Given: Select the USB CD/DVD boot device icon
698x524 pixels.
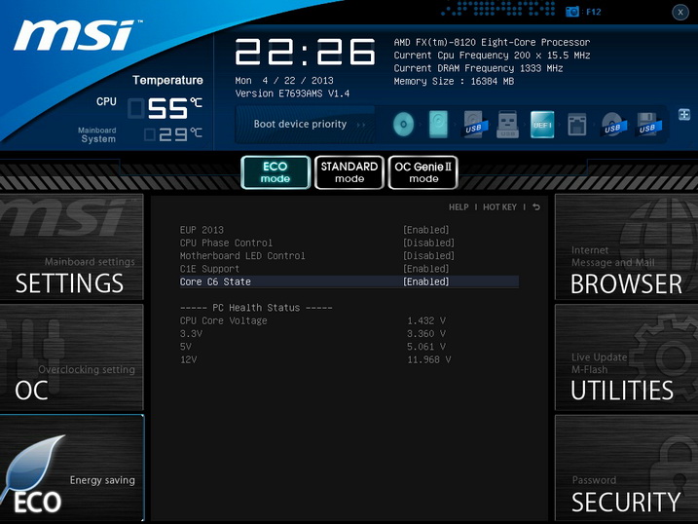Looking at the screenshot, I should (613, 125).
